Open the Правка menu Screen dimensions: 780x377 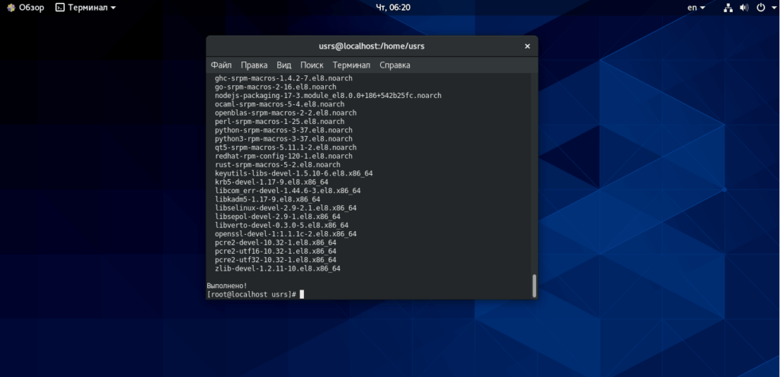pos(254,65)
